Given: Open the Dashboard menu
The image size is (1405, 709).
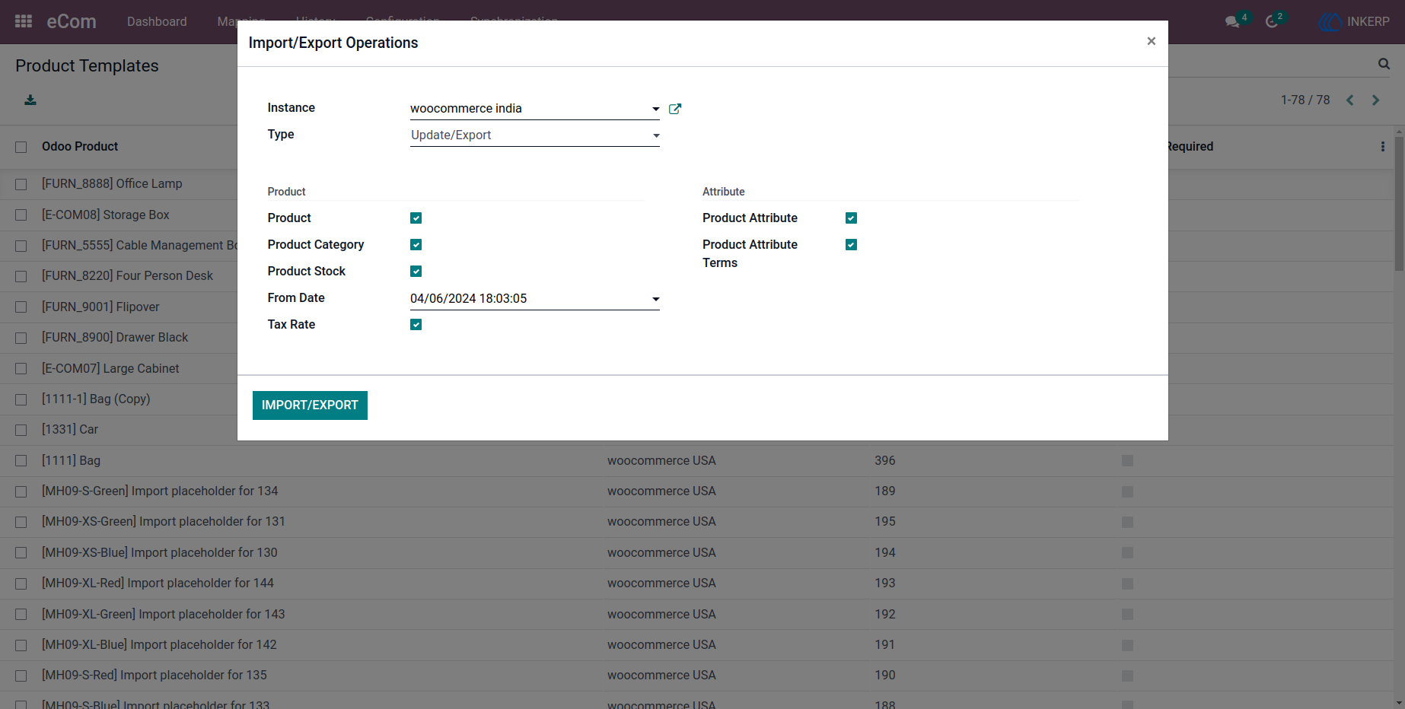Looking at the screenshot, I should 157,21.
